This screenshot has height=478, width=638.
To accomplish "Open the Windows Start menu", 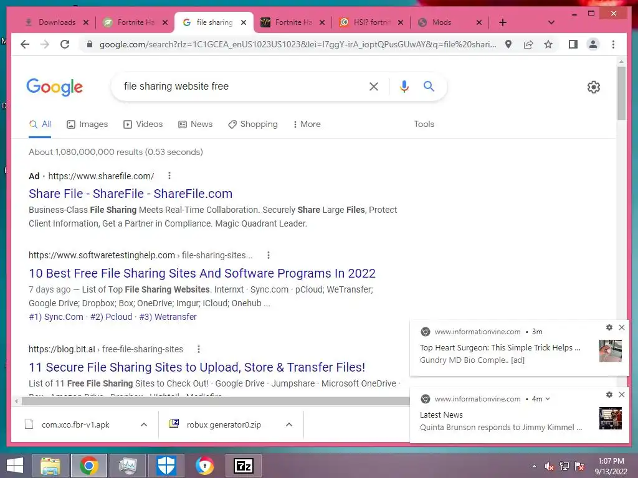I will click(15, 466).
